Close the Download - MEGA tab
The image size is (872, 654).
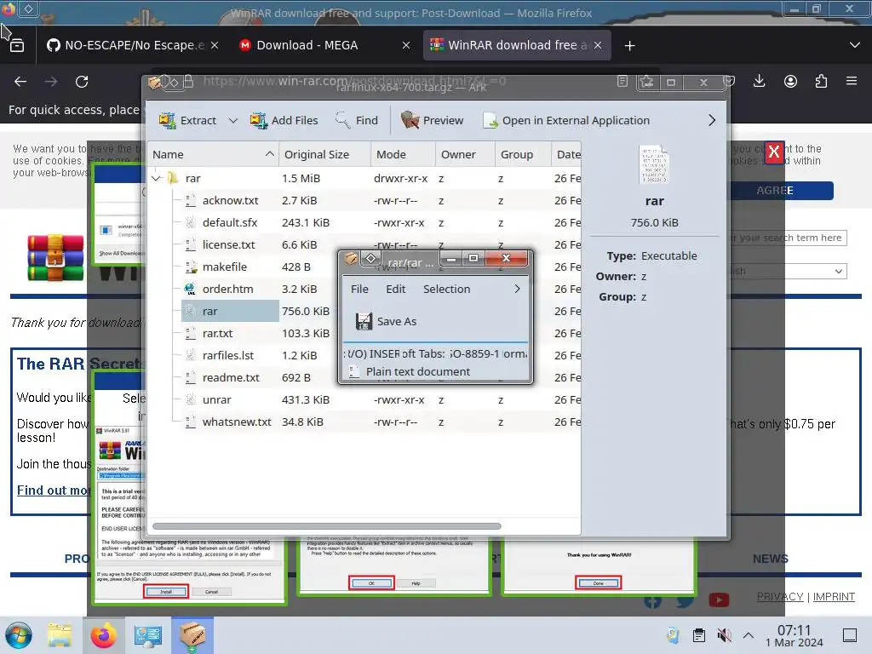pyautogui.click(x=406, y=45)
